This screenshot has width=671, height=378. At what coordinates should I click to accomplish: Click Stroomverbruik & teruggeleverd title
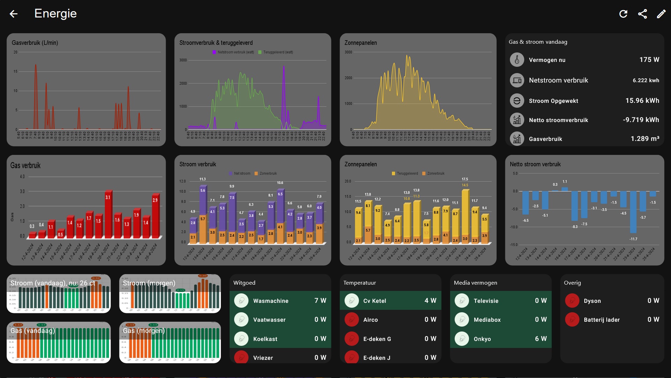(216, 43)
